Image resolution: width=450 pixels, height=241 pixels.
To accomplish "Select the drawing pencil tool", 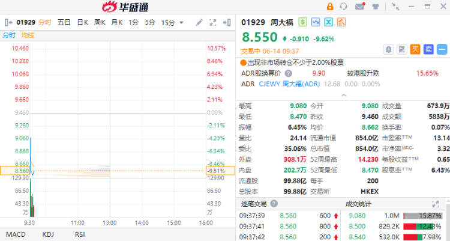I will click(x=199, y=22).
